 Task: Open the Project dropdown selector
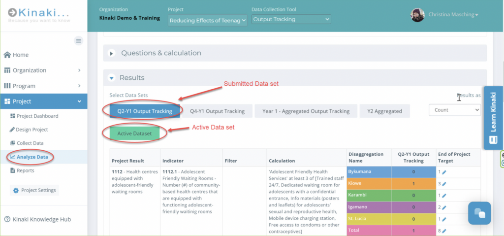click(x=208, y=20)
